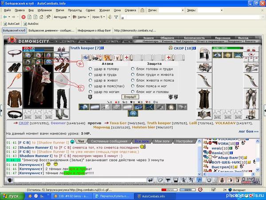
Task: Select attack option удар в пояс(пах)
Action: [x=90, y=86]
